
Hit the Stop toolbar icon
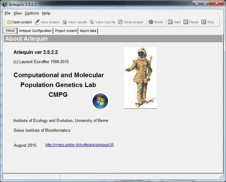(x=204, y=22)
